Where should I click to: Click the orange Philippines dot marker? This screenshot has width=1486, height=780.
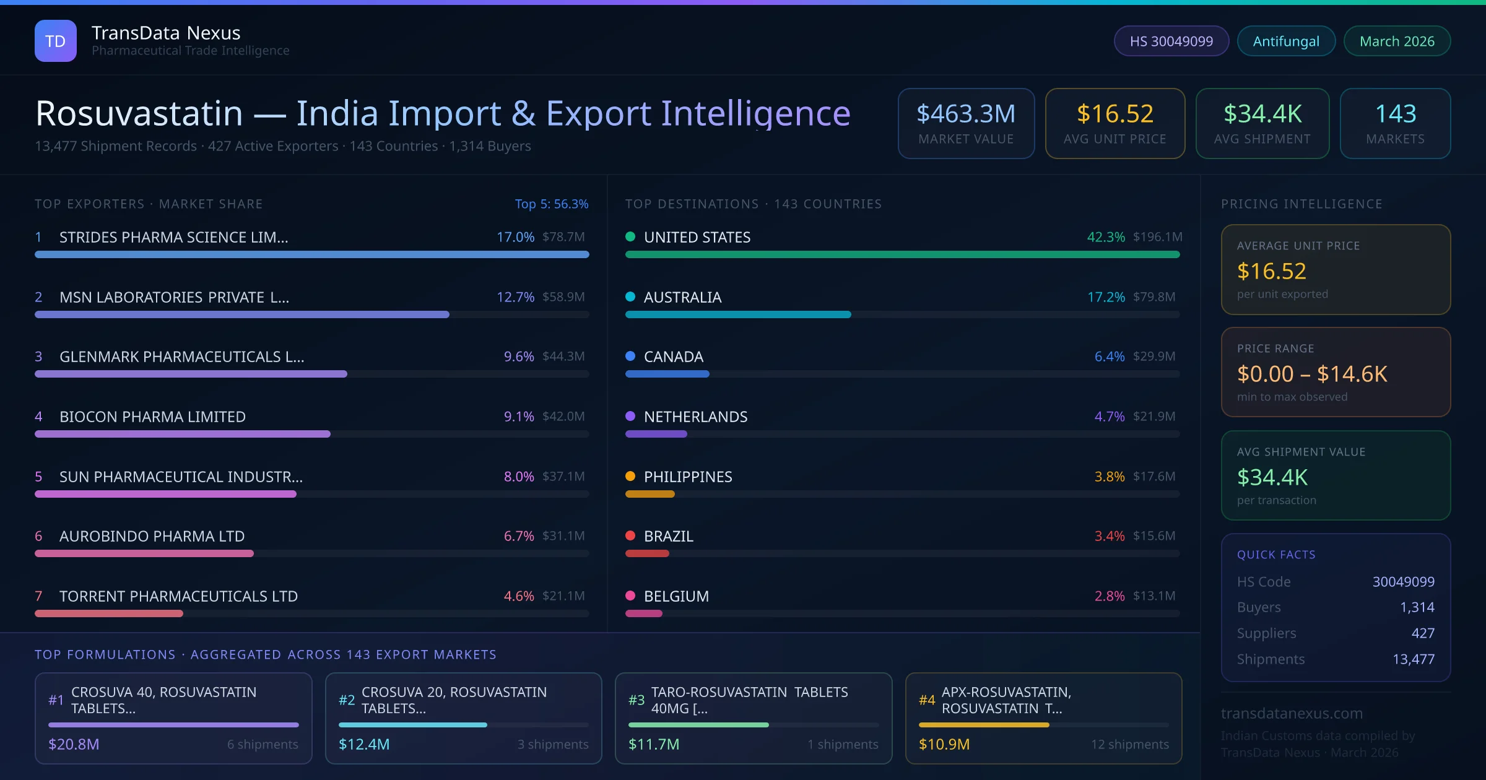pos(630,476)
